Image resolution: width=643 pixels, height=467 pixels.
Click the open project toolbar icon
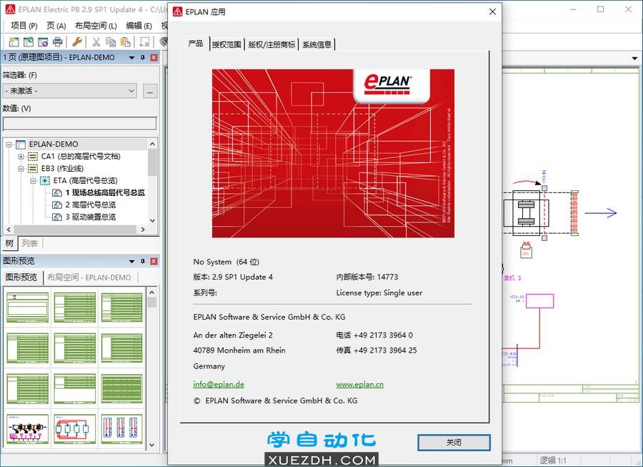pos(29,41)
